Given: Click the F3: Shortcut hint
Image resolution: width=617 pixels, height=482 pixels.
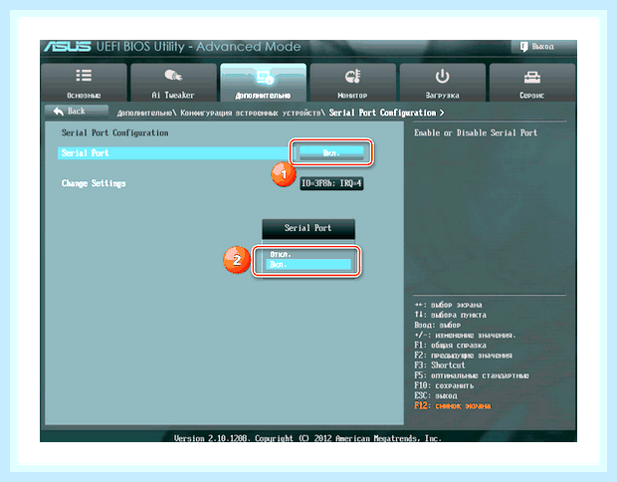Looking at the screenshot, I should pyautogui.click(x=440, y=365).
